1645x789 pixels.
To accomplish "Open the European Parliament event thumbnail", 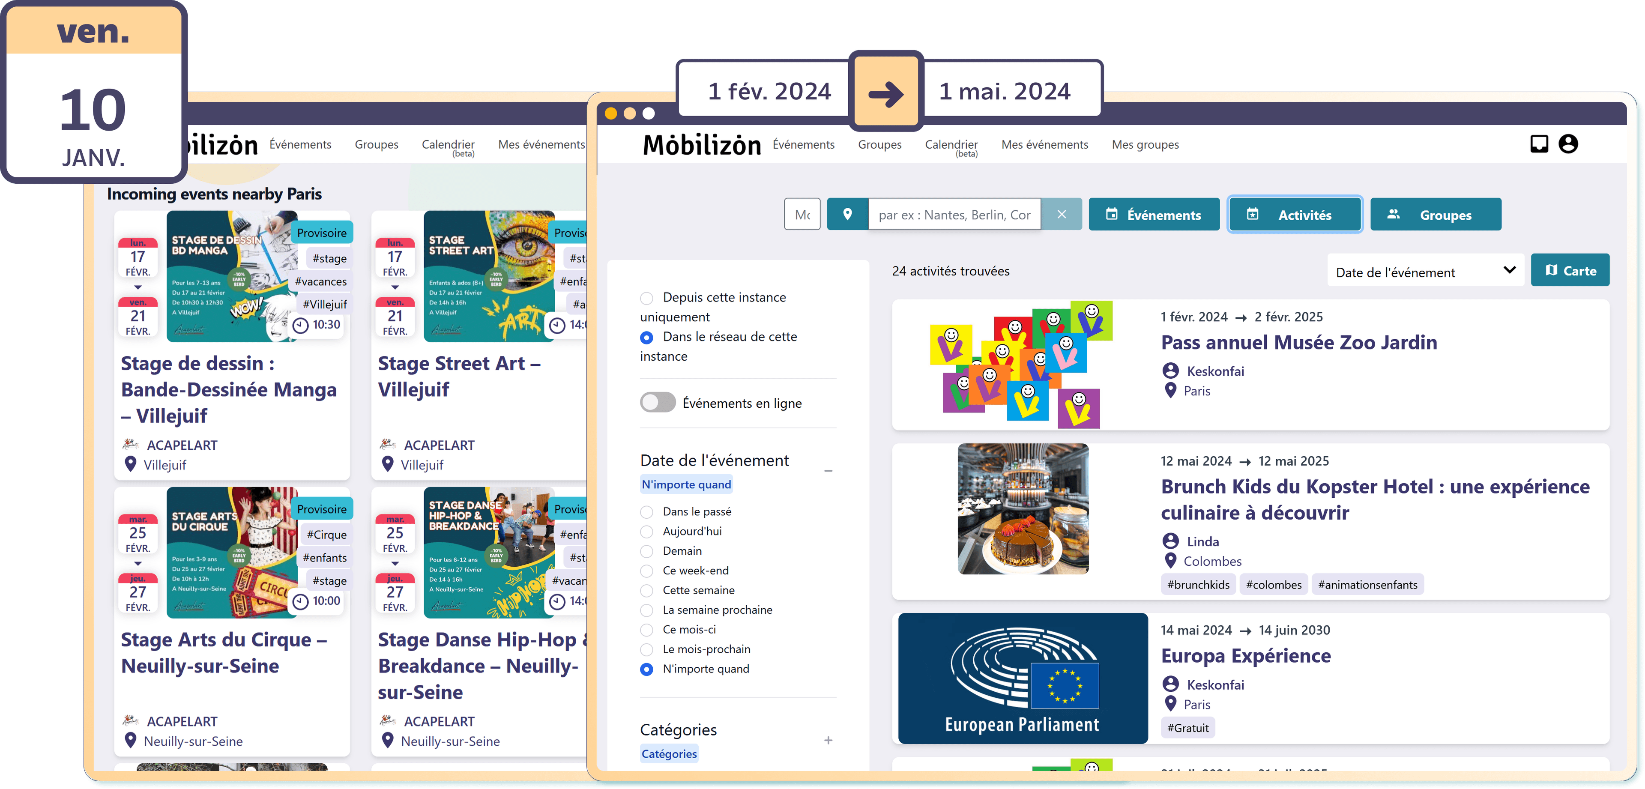I will (1023, 678).
